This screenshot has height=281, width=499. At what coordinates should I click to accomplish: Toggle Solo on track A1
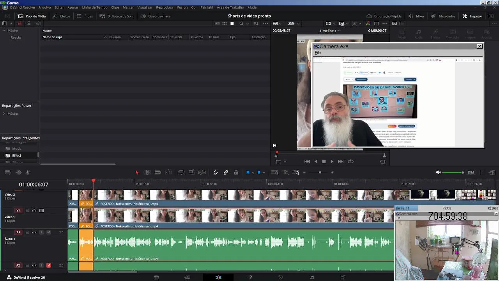pos(41,232)
